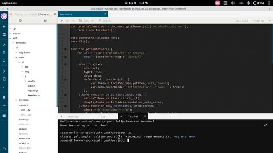Select the Terminal bottom panel tab
The image size is (273, 153).
point(133,116)
